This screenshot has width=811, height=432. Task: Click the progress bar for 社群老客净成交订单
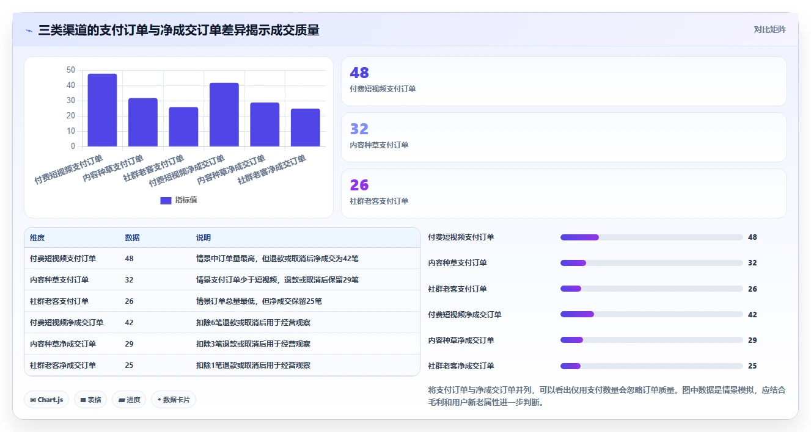[651, 366]
